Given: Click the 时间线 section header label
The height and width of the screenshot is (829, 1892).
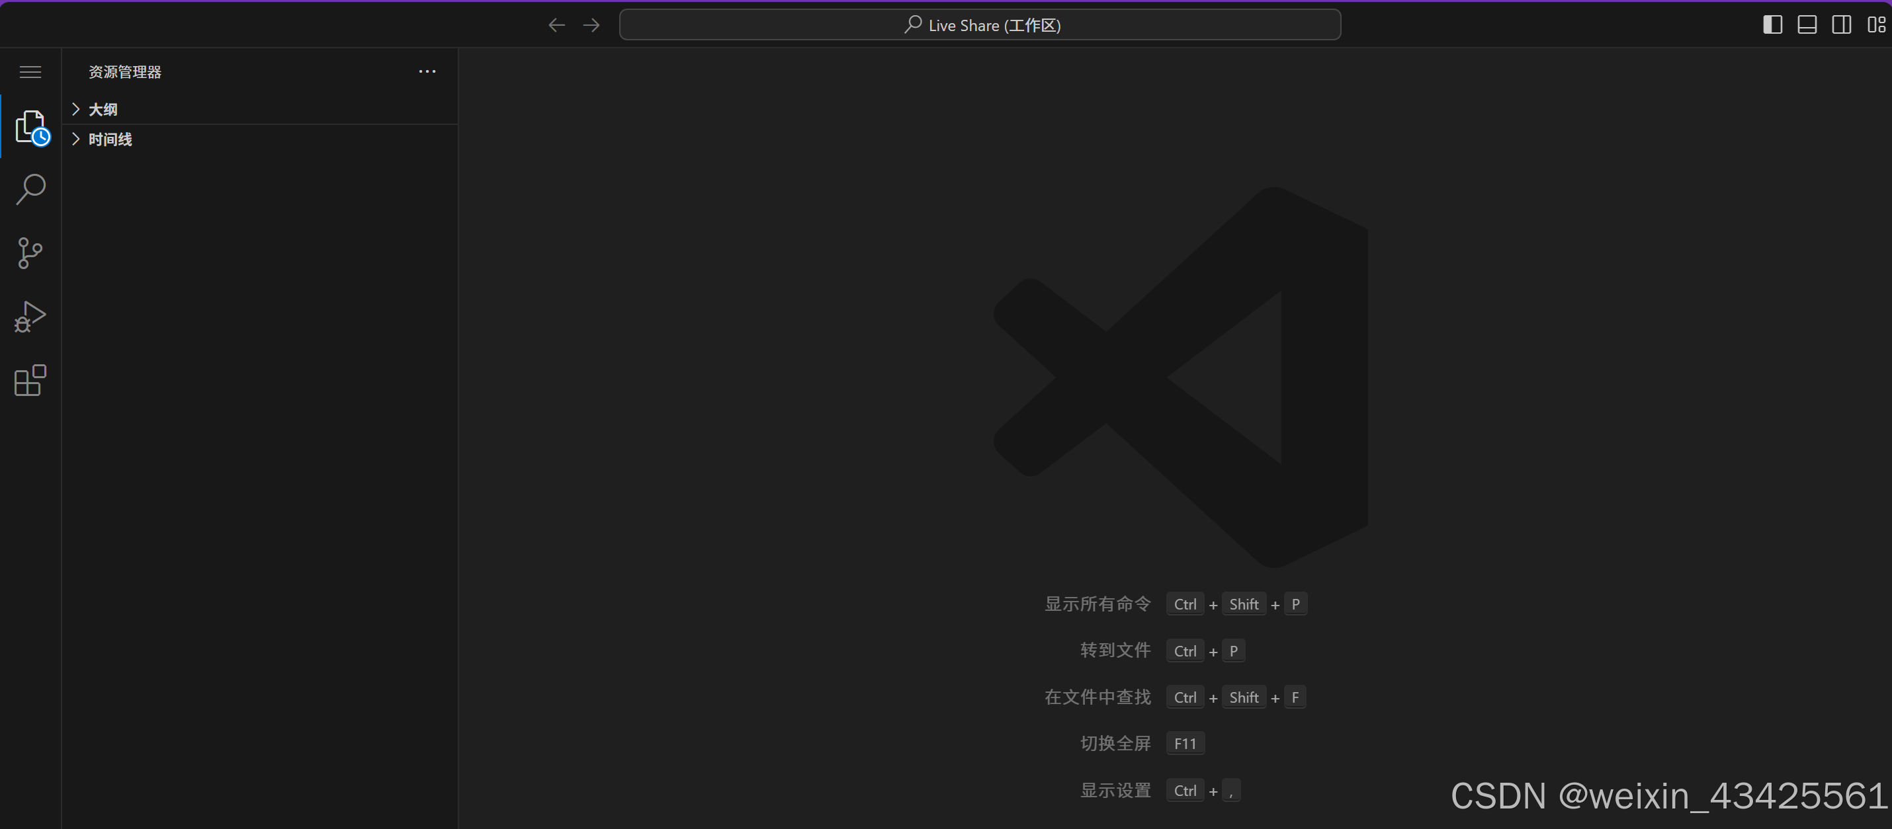Looking at the screenshot, I should [110, 139].
